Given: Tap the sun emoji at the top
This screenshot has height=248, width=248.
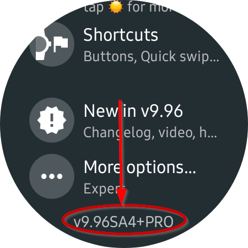Looking at the screenshot, I should (116, 7).
